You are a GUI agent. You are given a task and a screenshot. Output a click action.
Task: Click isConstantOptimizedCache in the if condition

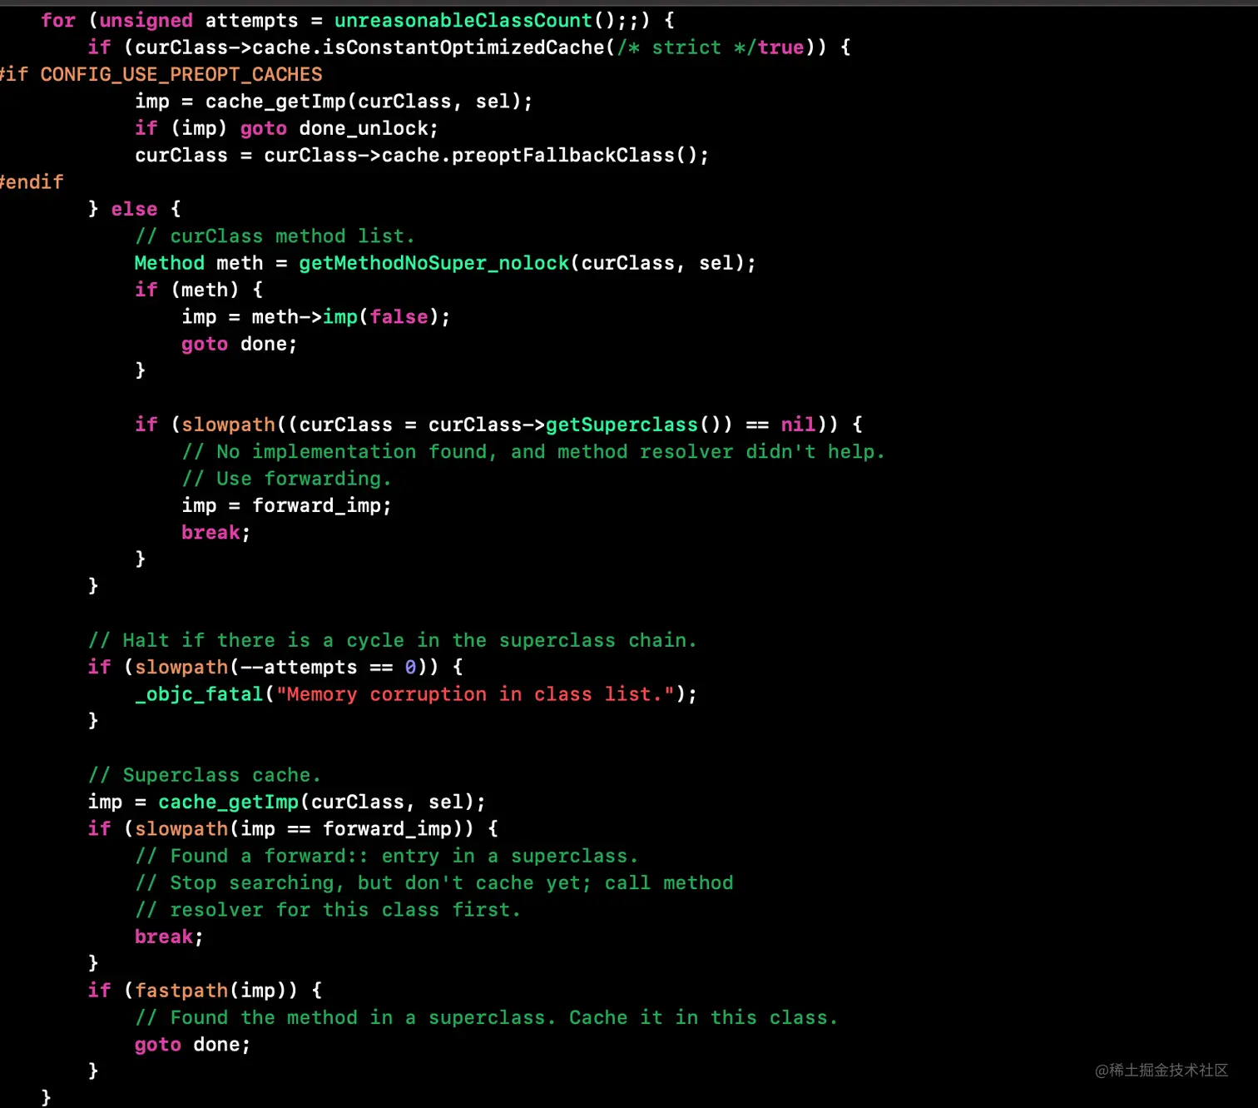[x=464, y=47]
